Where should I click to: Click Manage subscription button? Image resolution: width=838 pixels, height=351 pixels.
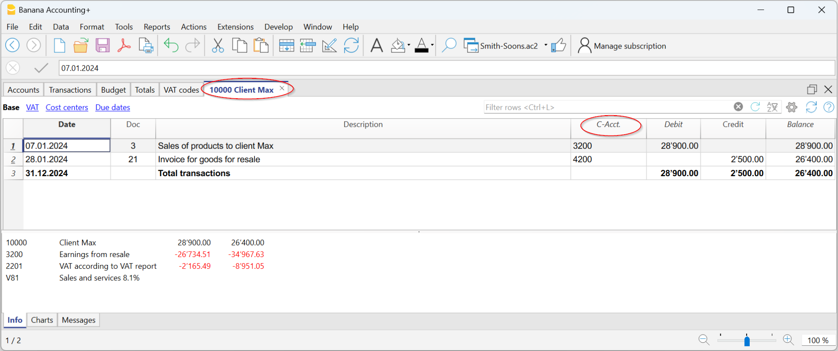coord(622,46)
